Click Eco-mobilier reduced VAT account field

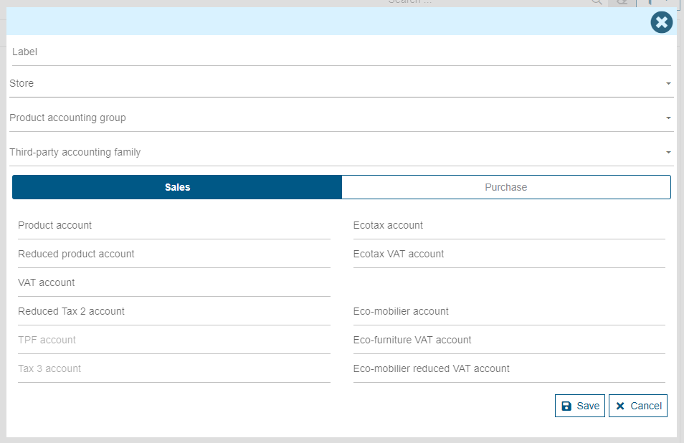(508, 369)
